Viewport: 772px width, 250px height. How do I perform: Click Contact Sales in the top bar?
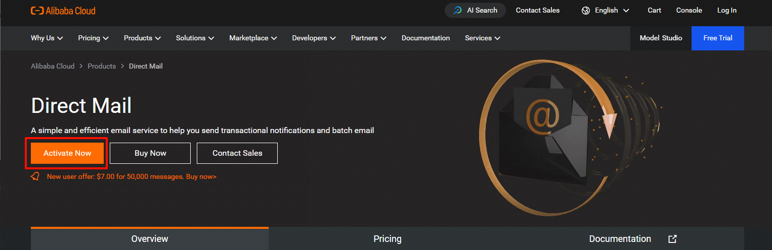click(x=538, y=10)
